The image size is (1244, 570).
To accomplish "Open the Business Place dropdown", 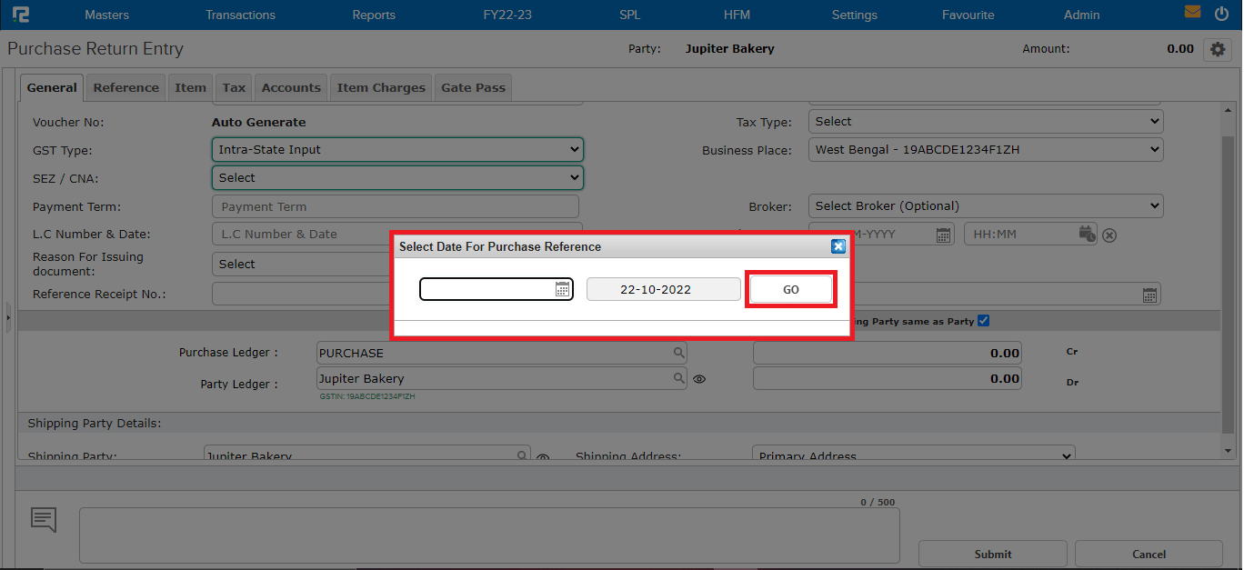I will [985, 149].
